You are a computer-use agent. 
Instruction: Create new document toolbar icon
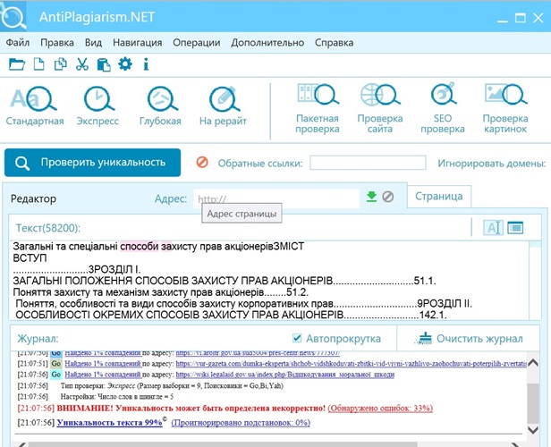(x=38, y=64)
